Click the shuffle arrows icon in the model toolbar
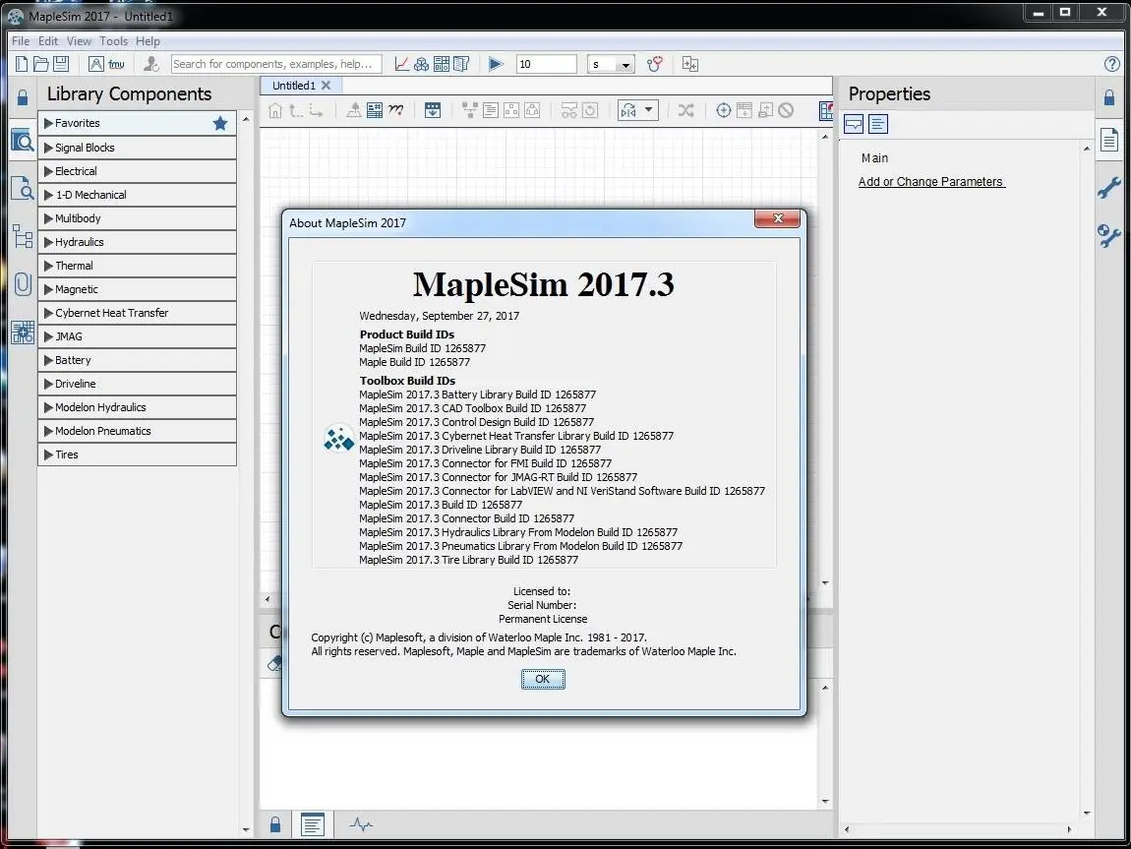Screen dimensions: 1131x849 pyautogui.click(x=685, y=110)
